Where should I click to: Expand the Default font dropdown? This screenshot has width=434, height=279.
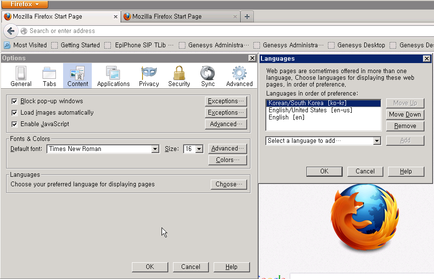point(155,149)
